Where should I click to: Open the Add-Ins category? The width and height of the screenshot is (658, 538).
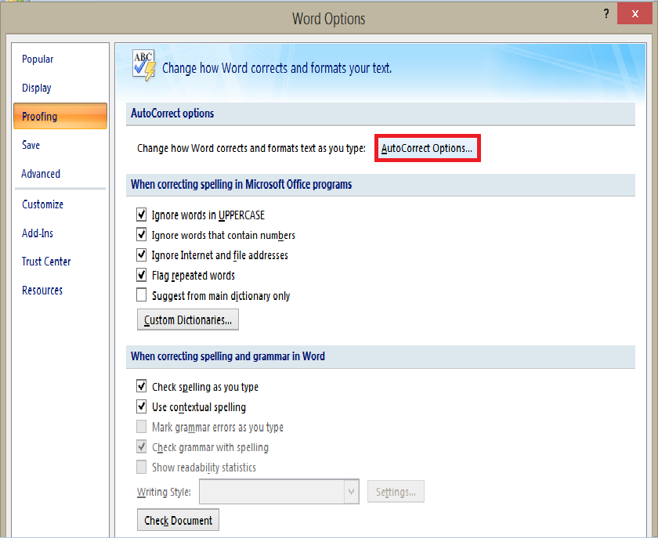click(38, 233)
